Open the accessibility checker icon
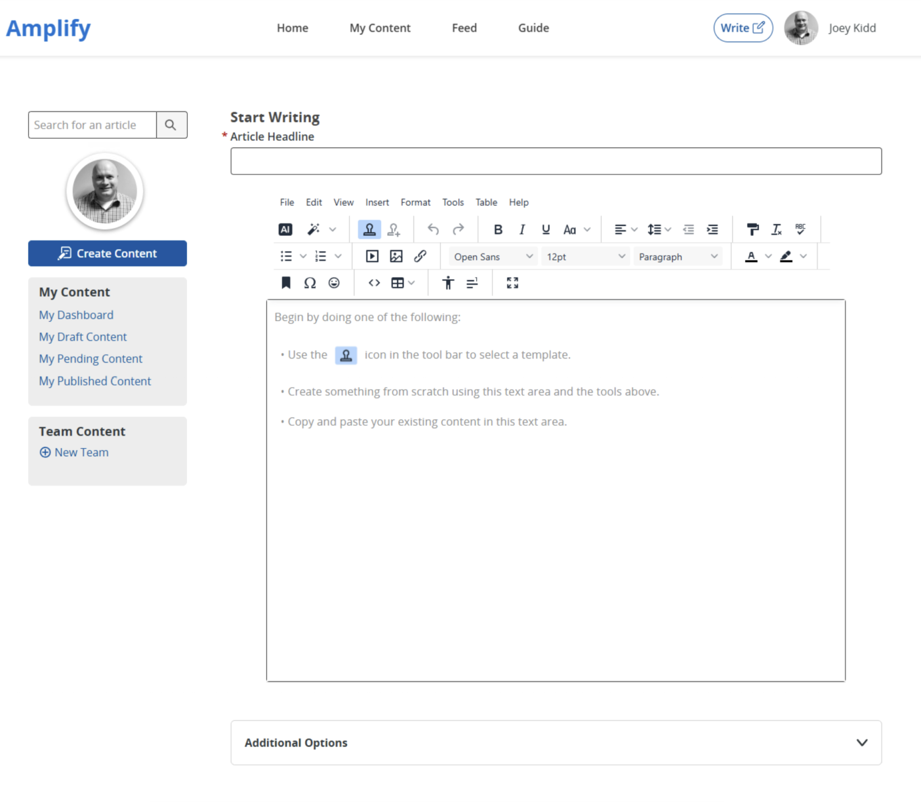Viewport: 921px width, 802px height. tap(448, 283)
